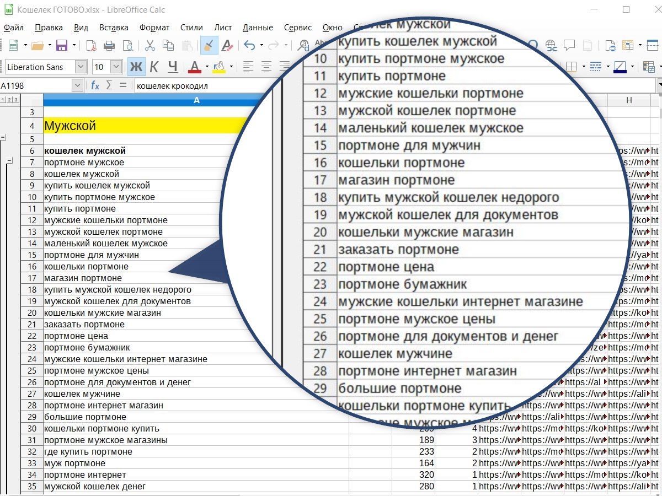Click Clear Direct Formatting icon
Screen dimensions: 662x496
point(227,45)
